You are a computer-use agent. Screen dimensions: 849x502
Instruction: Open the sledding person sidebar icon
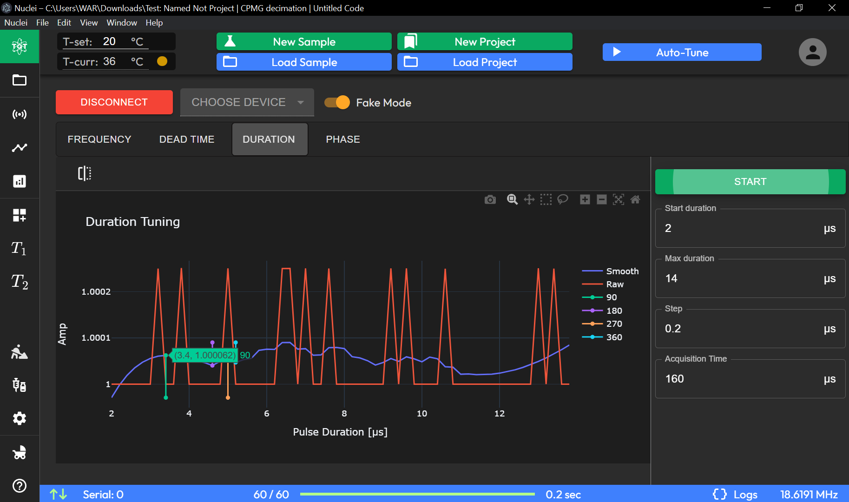tap(20, 352)
